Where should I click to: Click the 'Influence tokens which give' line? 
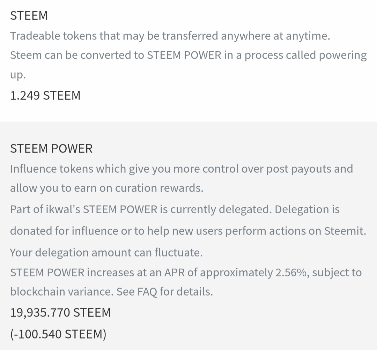point(182,169)
